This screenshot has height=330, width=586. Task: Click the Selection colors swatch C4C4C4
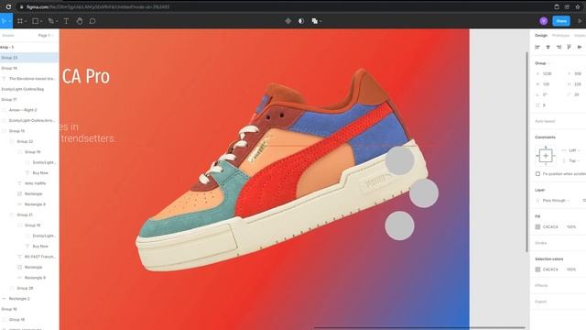click(537, 269)
